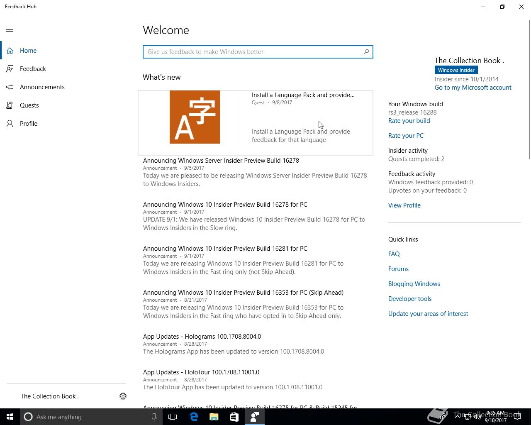Open settings gear in sidebar
Screen dimensions: 531x425
click(123, 396)
